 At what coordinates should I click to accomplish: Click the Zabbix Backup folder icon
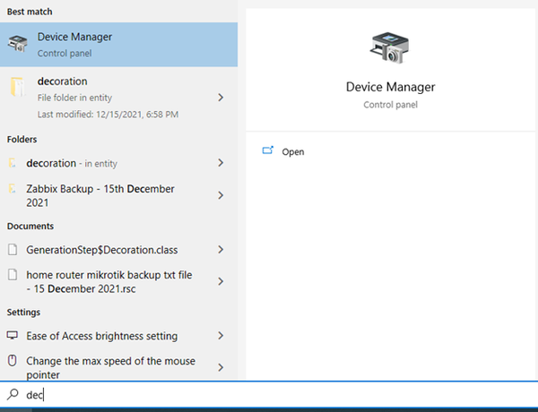13,190
